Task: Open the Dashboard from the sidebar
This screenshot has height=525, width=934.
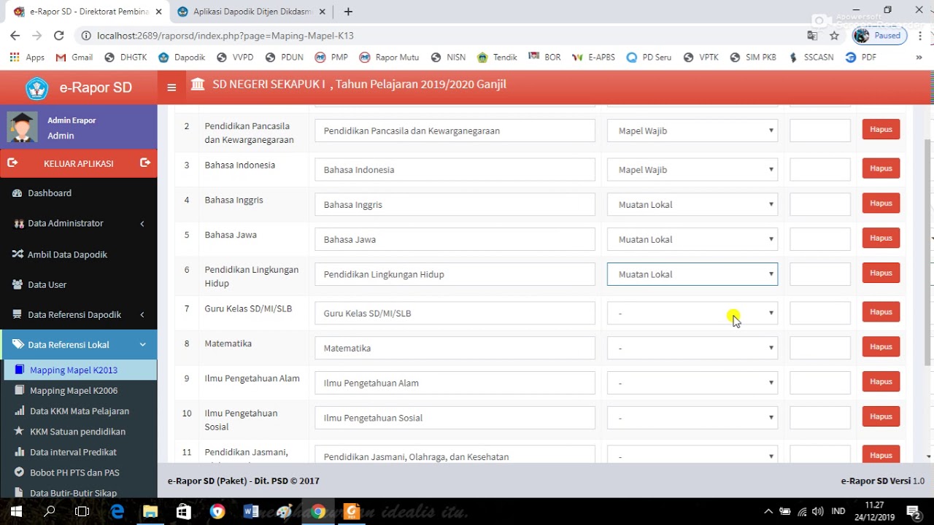Action: pyautogui.click(x=50, y=192)
